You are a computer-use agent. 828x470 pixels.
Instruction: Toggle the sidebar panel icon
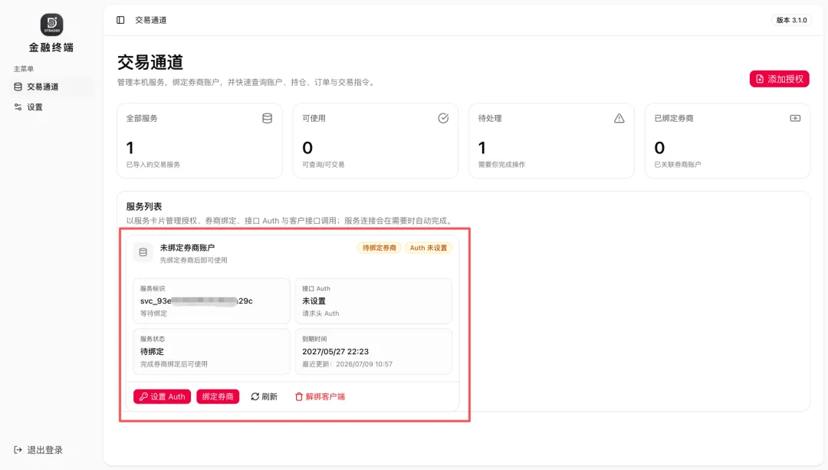120,20
